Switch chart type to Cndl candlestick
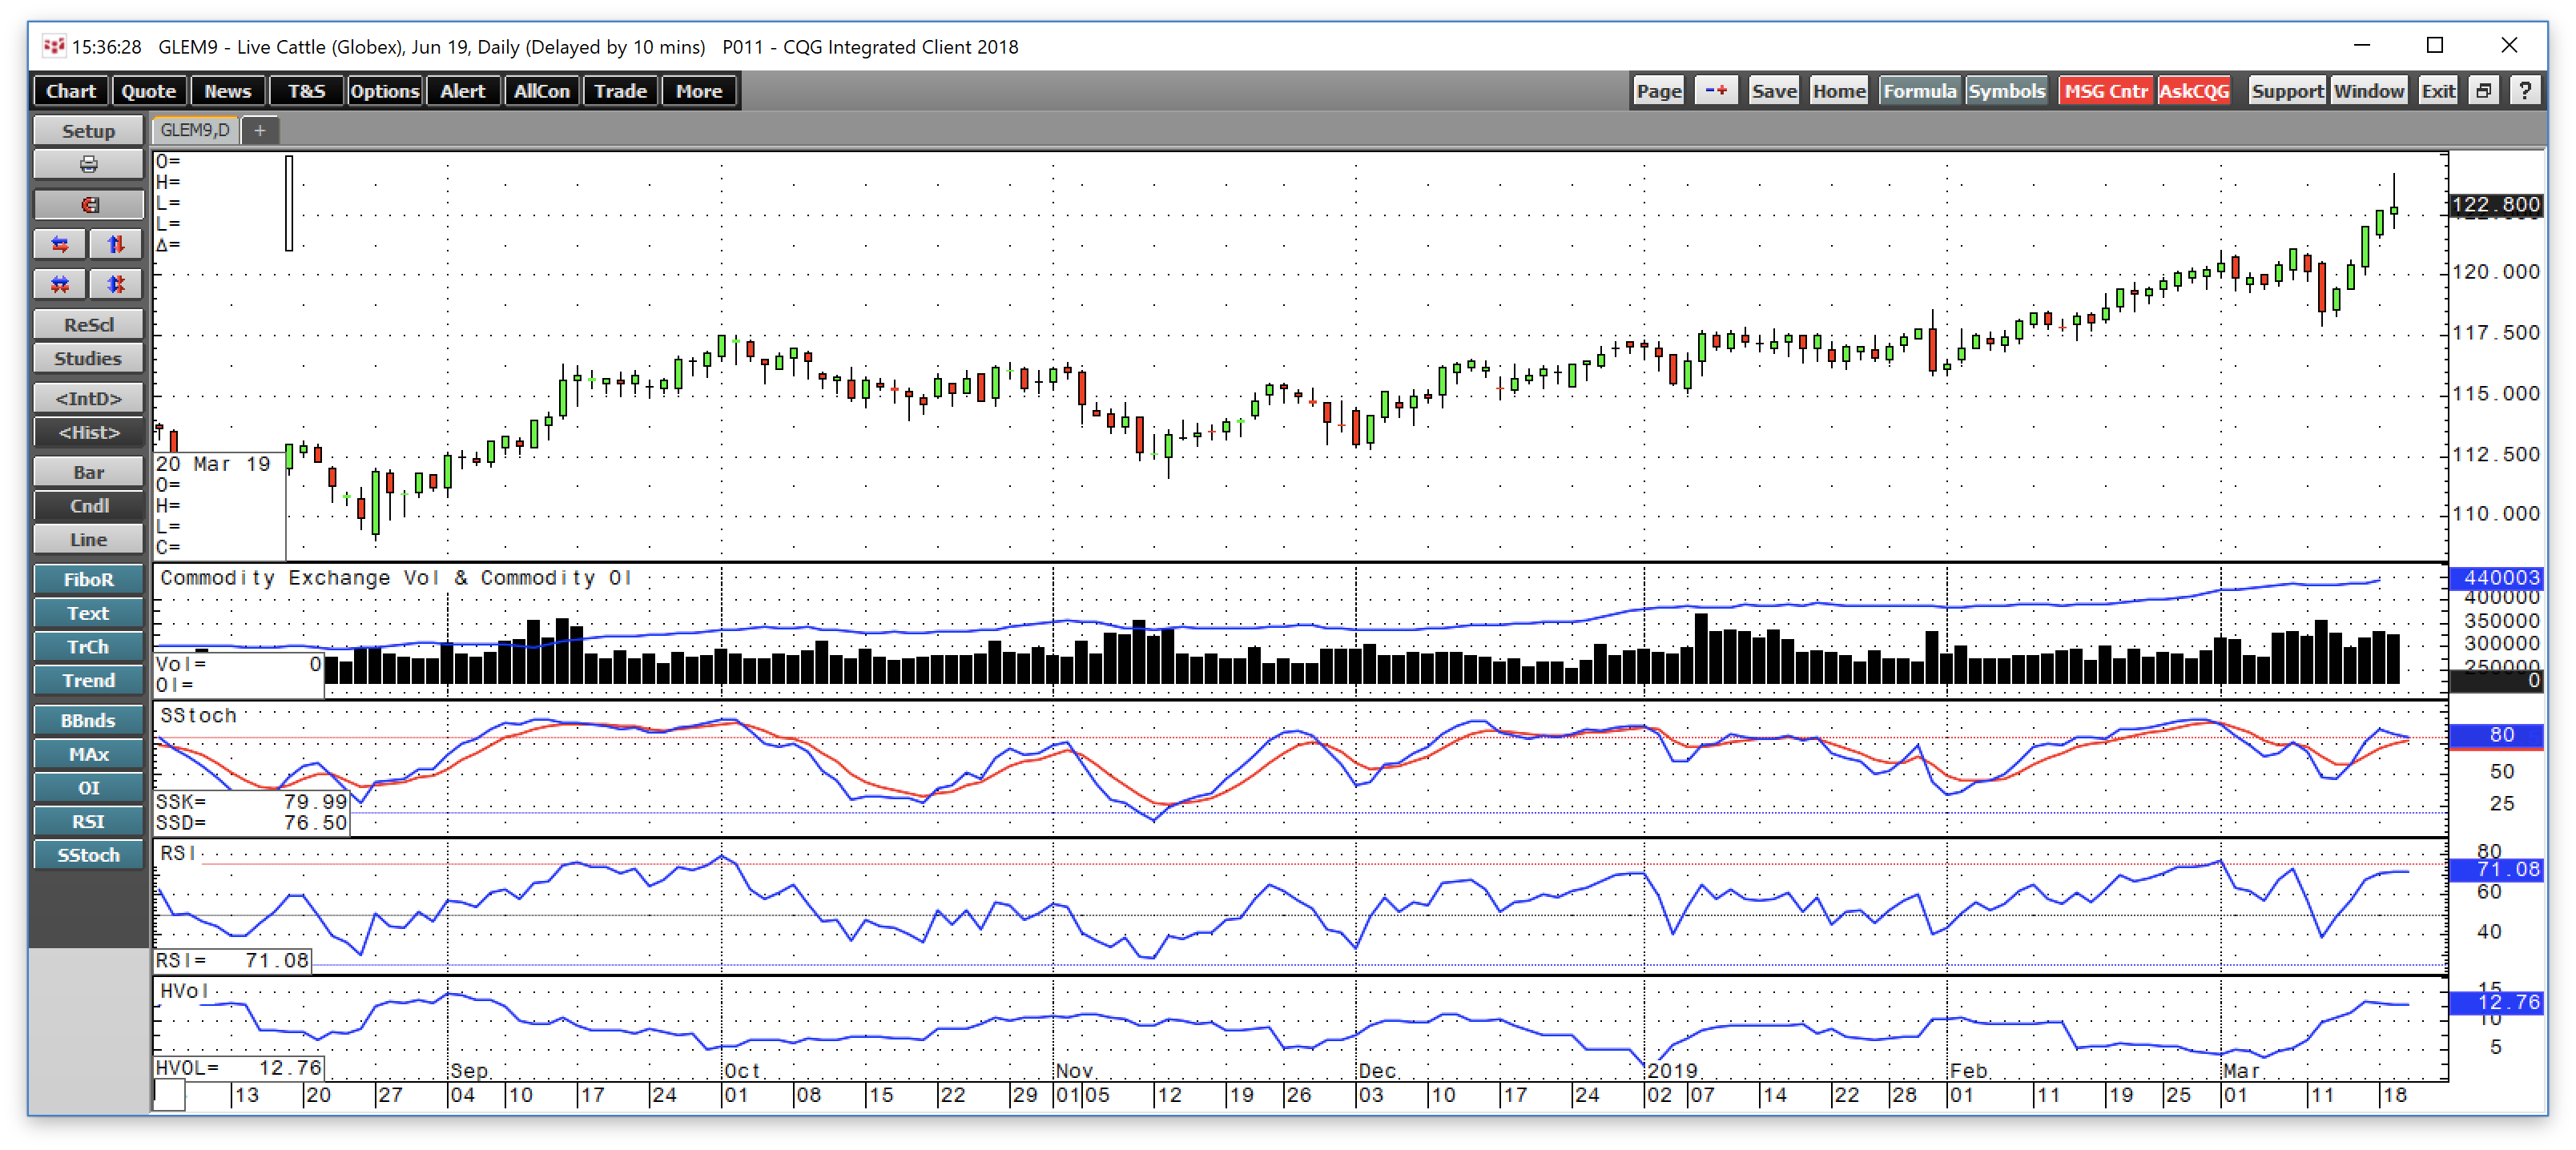The width and height of the screenshot is (2576, 1150). (x=88, y=506)
